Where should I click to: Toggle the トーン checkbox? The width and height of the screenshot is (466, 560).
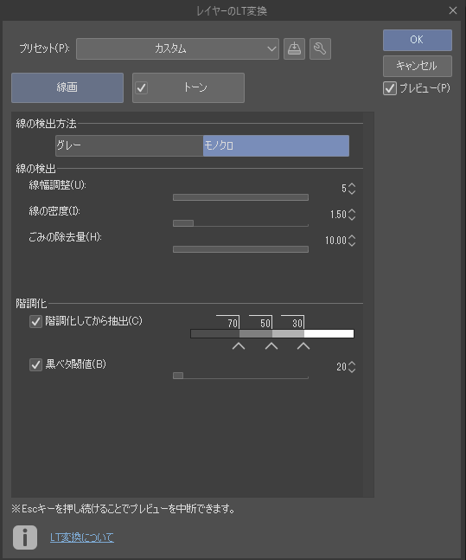[142, 88]
